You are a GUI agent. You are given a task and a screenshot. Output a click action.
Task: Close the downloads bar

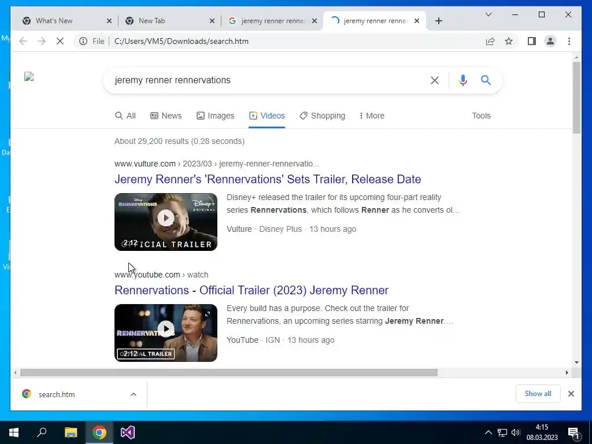coord(571,393)
